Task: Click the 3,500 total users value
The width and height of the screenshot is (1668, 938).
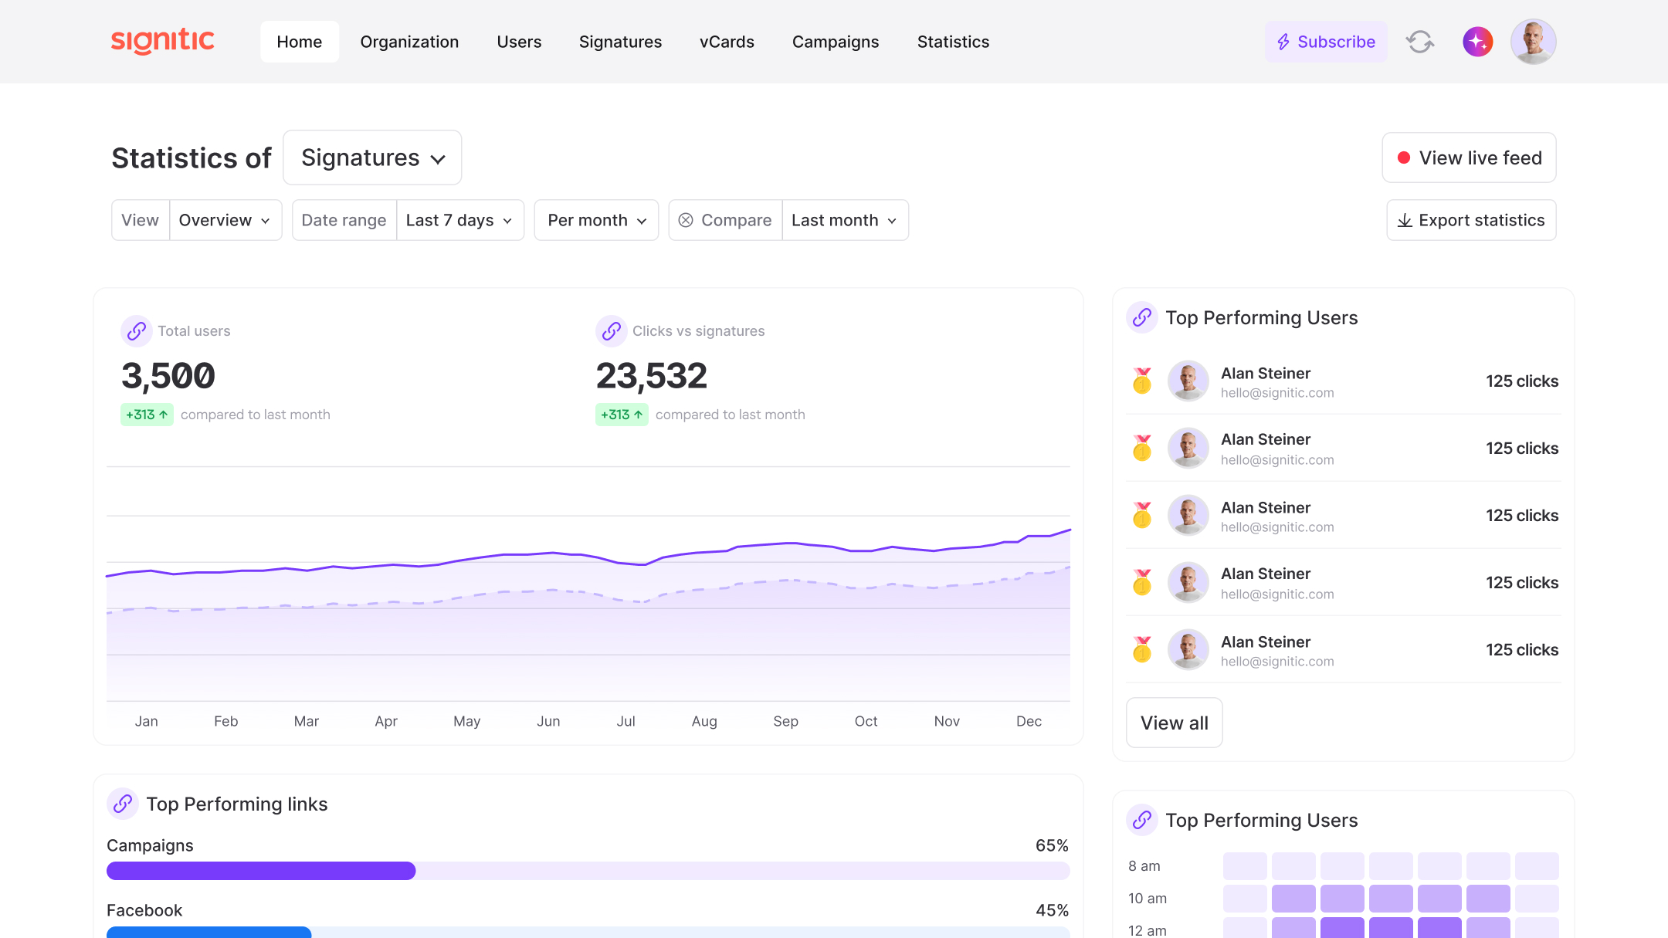Action: [x=168, y=376]
